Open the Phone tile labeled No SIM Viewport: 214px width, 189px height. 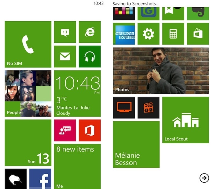click(x=28, y=44)
